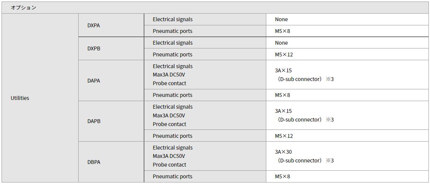Select the Utilities row label cell

[40, 98]
